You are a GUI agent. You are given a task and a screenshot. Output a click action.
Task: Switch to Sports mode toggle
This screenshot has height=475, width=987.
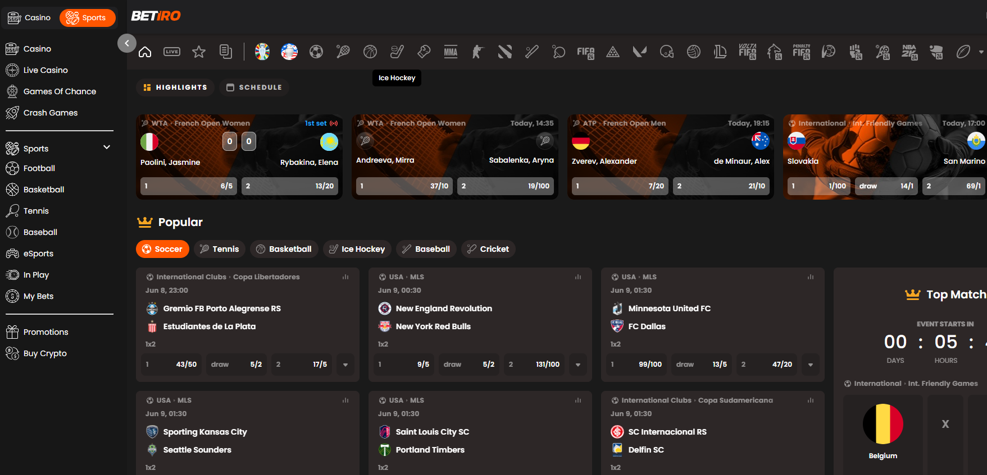(87, 18)
